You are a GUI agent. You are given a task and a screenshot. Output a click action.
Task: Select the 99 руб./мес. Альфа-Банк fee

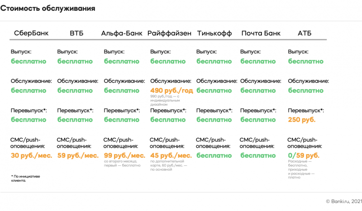(124, 155)
